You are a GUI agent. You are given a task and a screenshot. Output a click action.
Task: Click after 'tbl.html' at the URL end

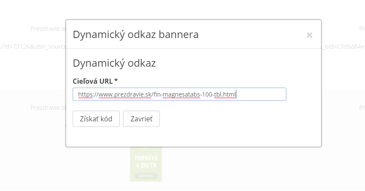coord(236,94)
